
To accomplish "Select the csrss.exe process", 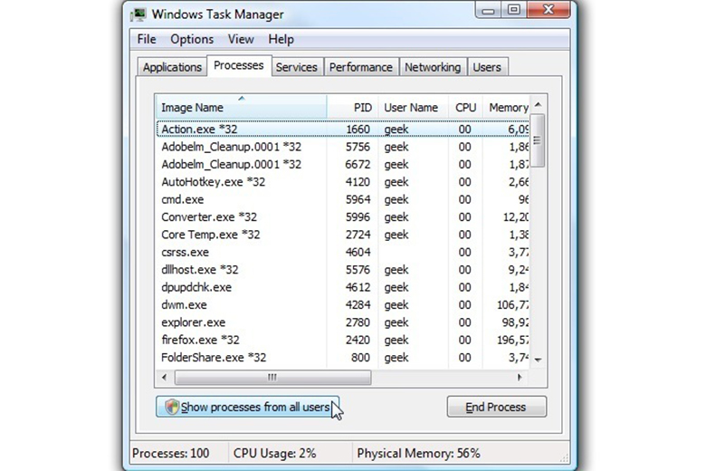I will (x=343, y=253).
